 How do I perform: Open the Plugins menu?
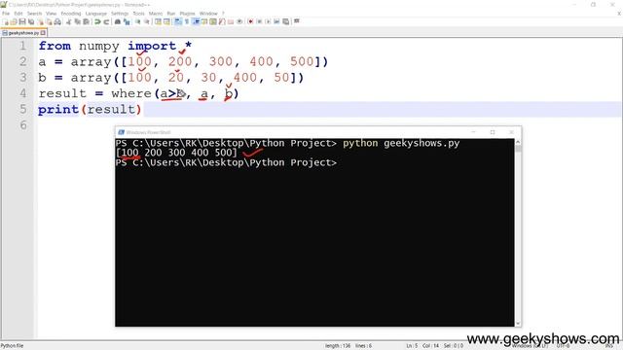point(187,14)
